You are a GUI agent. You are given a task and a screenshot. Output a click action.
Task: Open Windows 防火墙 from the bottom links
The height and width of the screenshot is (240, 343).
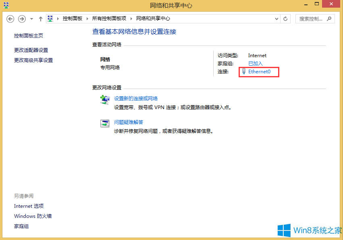33,216
